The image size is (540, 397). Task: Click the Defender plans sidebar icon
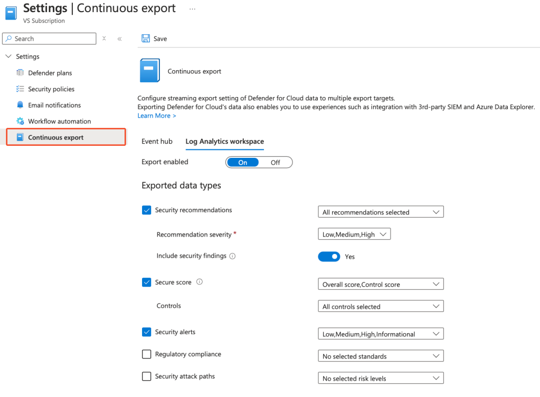(20, 73)
